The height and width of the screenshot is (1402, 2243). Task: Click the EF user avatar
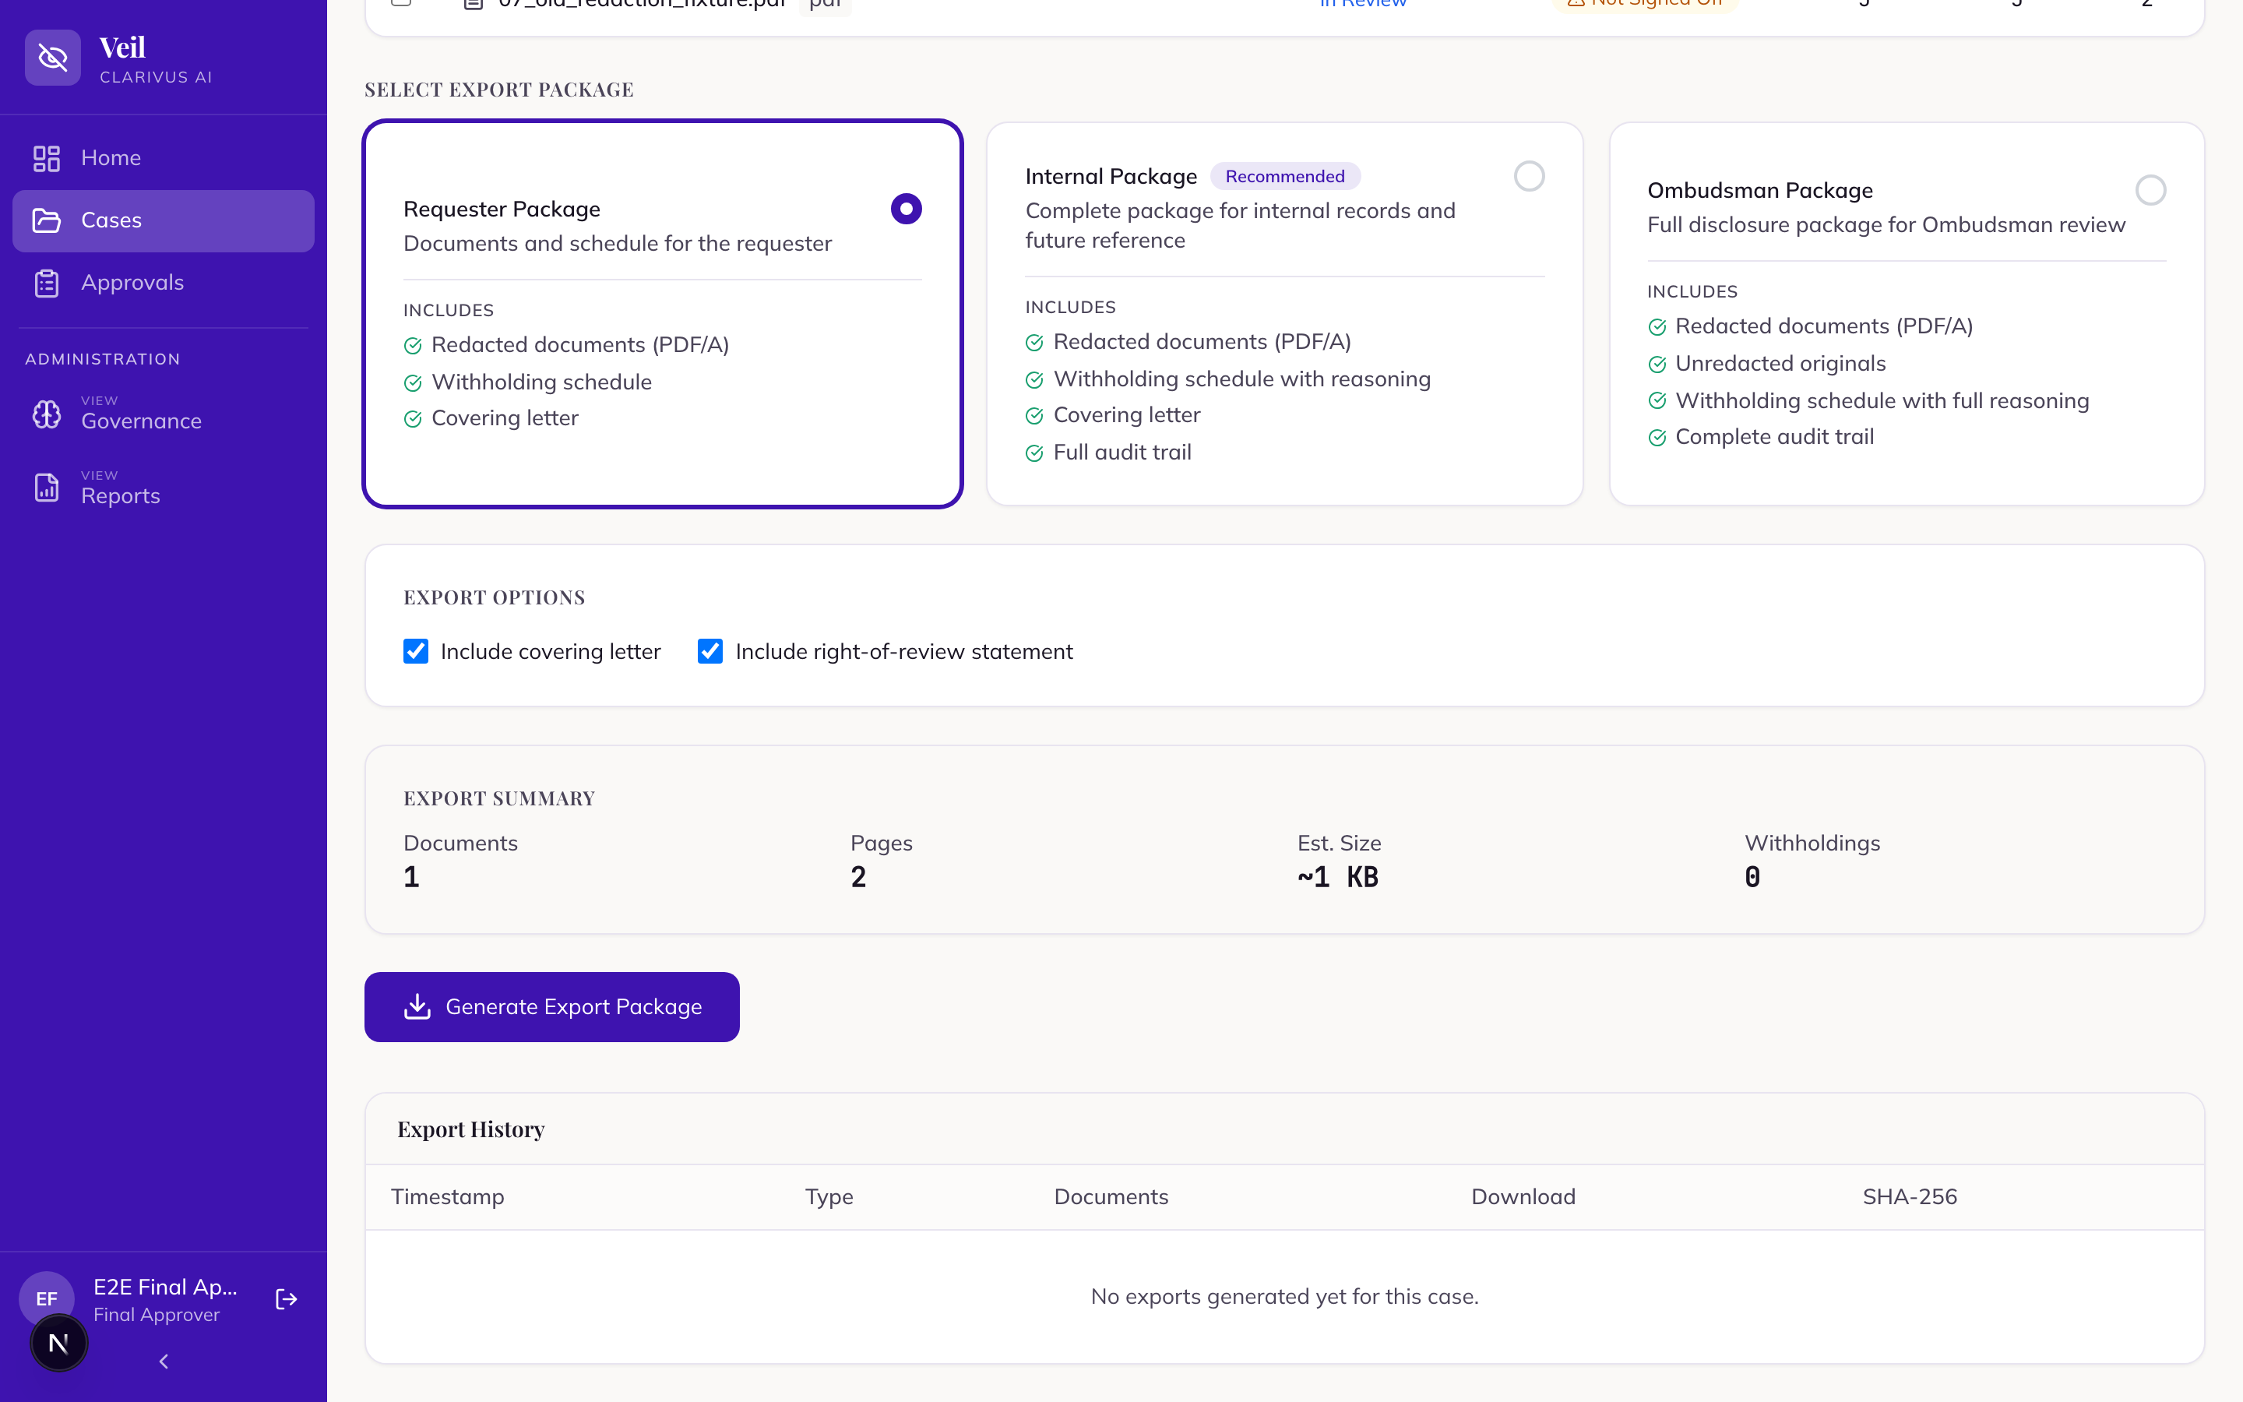tap(45, 1298)
